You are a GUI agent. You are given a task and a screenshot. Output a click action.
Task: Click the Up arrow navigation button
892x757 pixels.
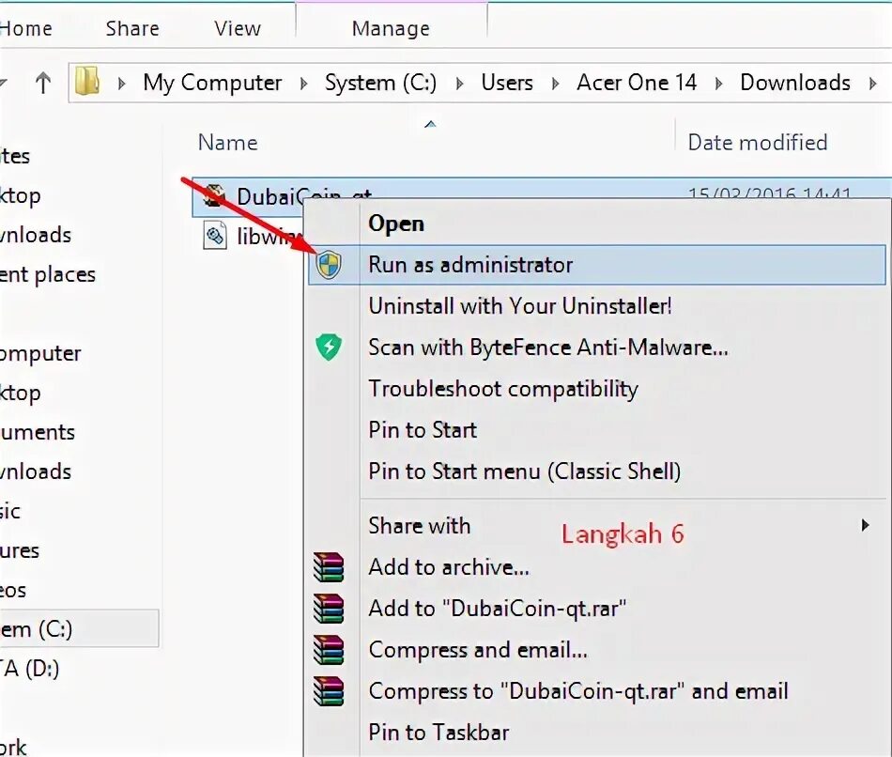[42, 83]
